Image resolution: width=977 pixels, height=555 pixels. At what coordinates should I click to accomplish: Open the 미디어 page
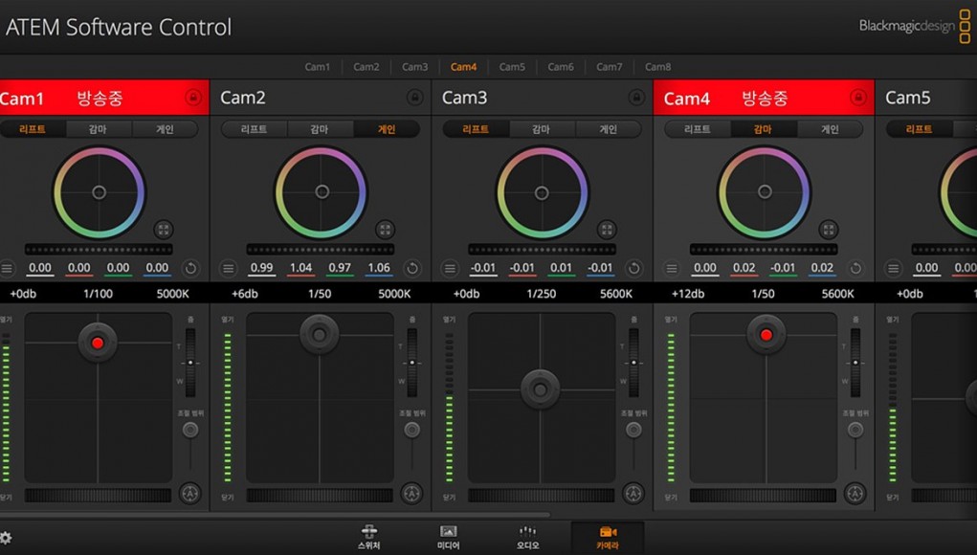pyautogui.click(x=448, y=537)
